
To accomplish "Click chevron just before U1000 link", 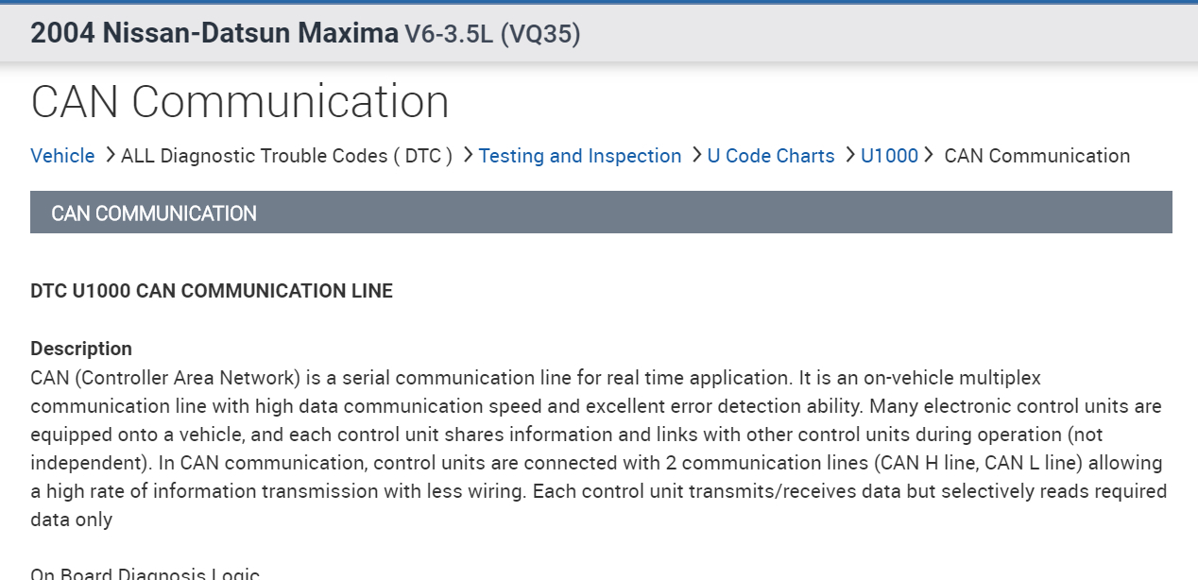I will coord(849,155).
